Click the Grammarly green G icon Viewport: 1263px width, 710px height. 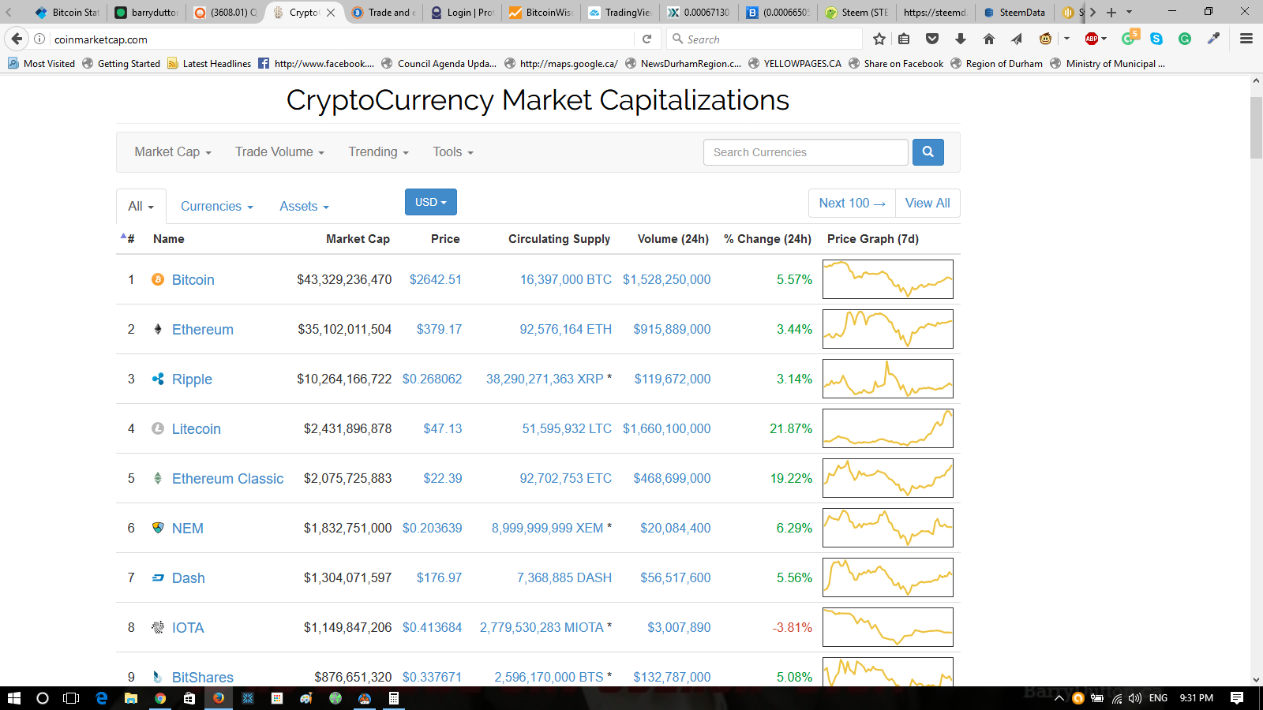coord(1185,39)
